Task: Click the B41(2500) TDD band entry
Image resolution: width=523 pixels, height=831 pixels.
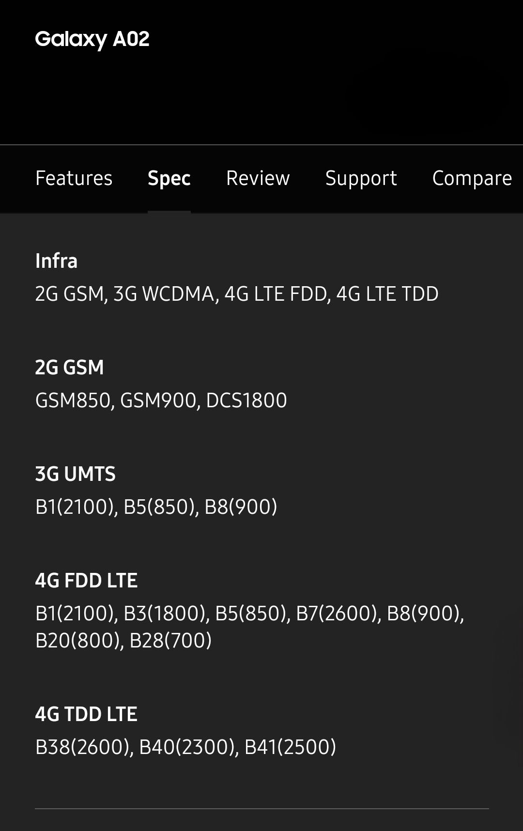Action: [x=291, y=748]
